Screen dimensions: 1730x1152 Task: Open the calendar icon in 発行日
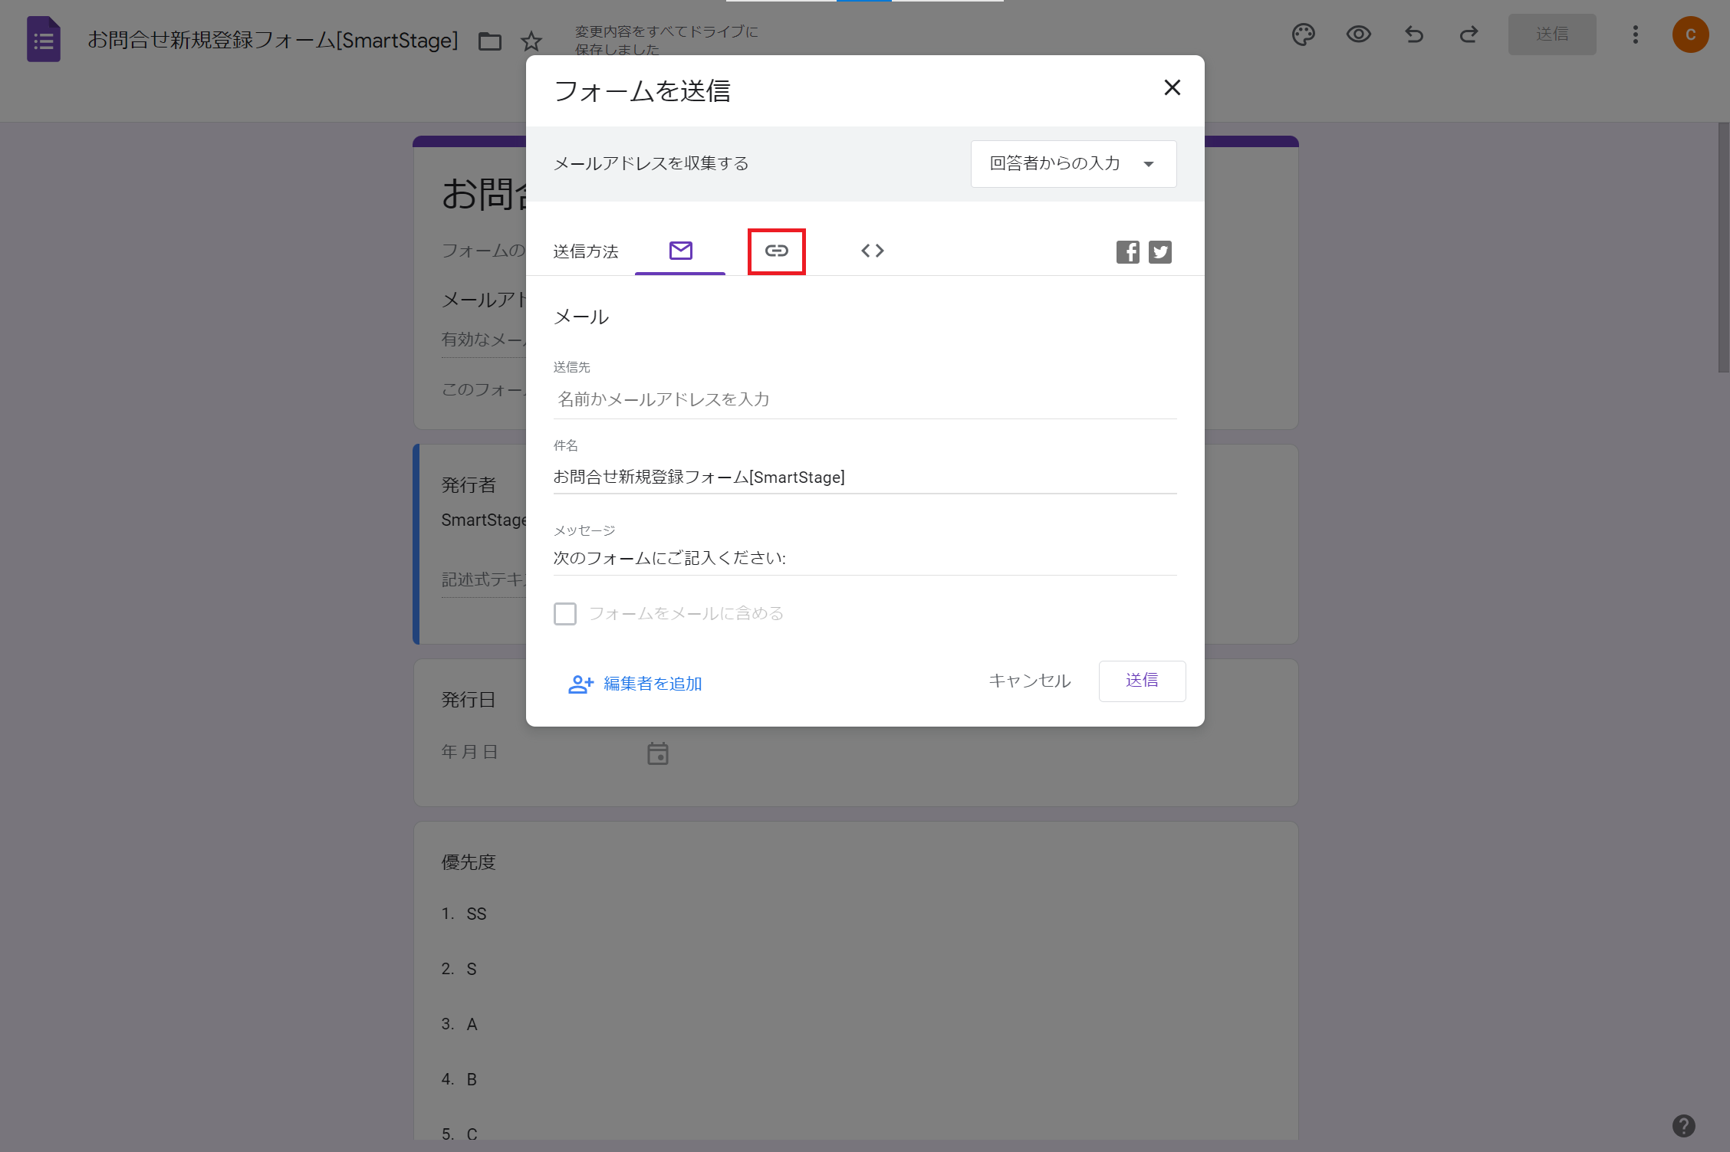(x=657, y=753)
